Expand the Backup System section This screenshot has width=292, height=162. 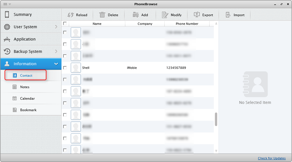[x=56, y=51]
